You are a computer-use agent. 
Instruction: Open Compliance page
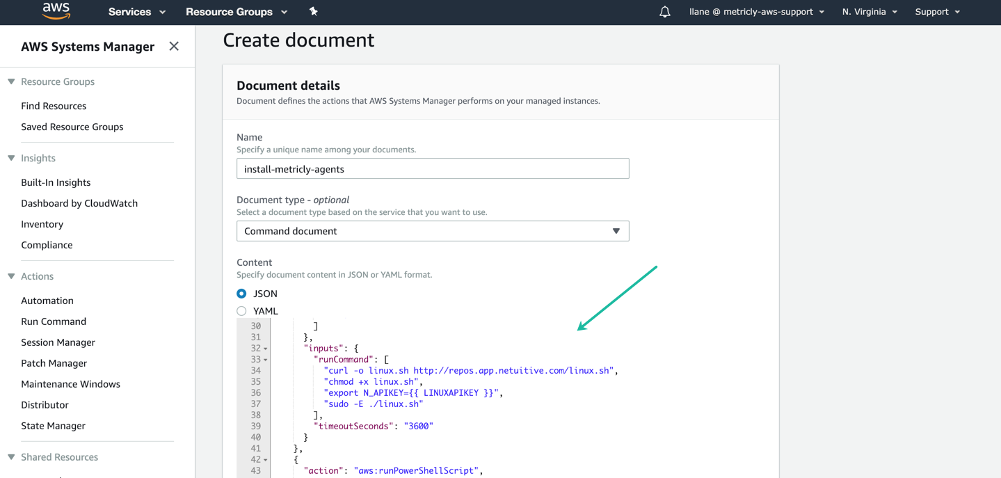coord(47,245)
